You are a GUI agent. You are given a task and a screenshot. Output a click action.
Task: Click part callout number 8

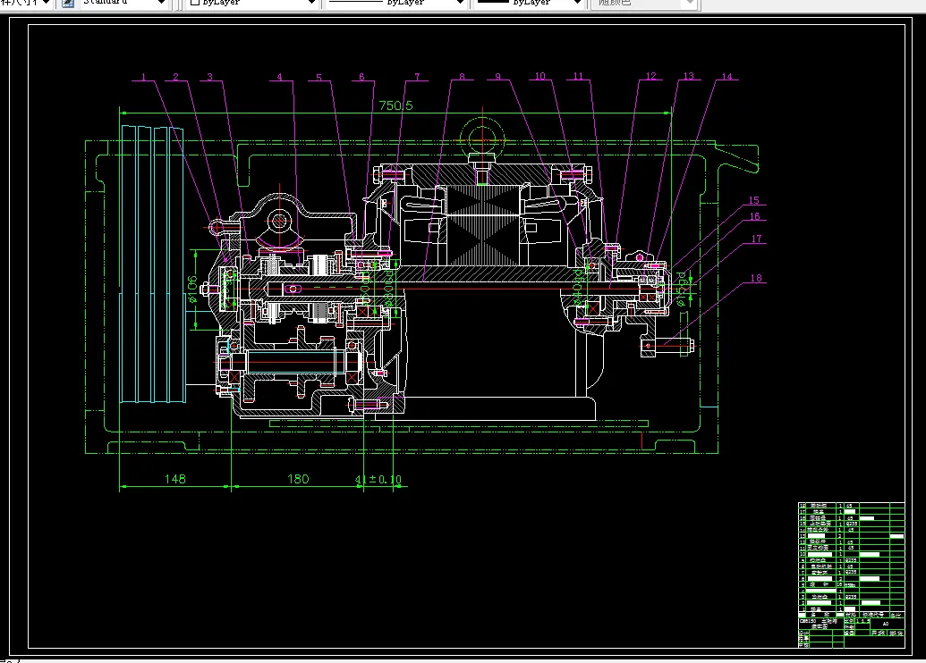[462, 78]
